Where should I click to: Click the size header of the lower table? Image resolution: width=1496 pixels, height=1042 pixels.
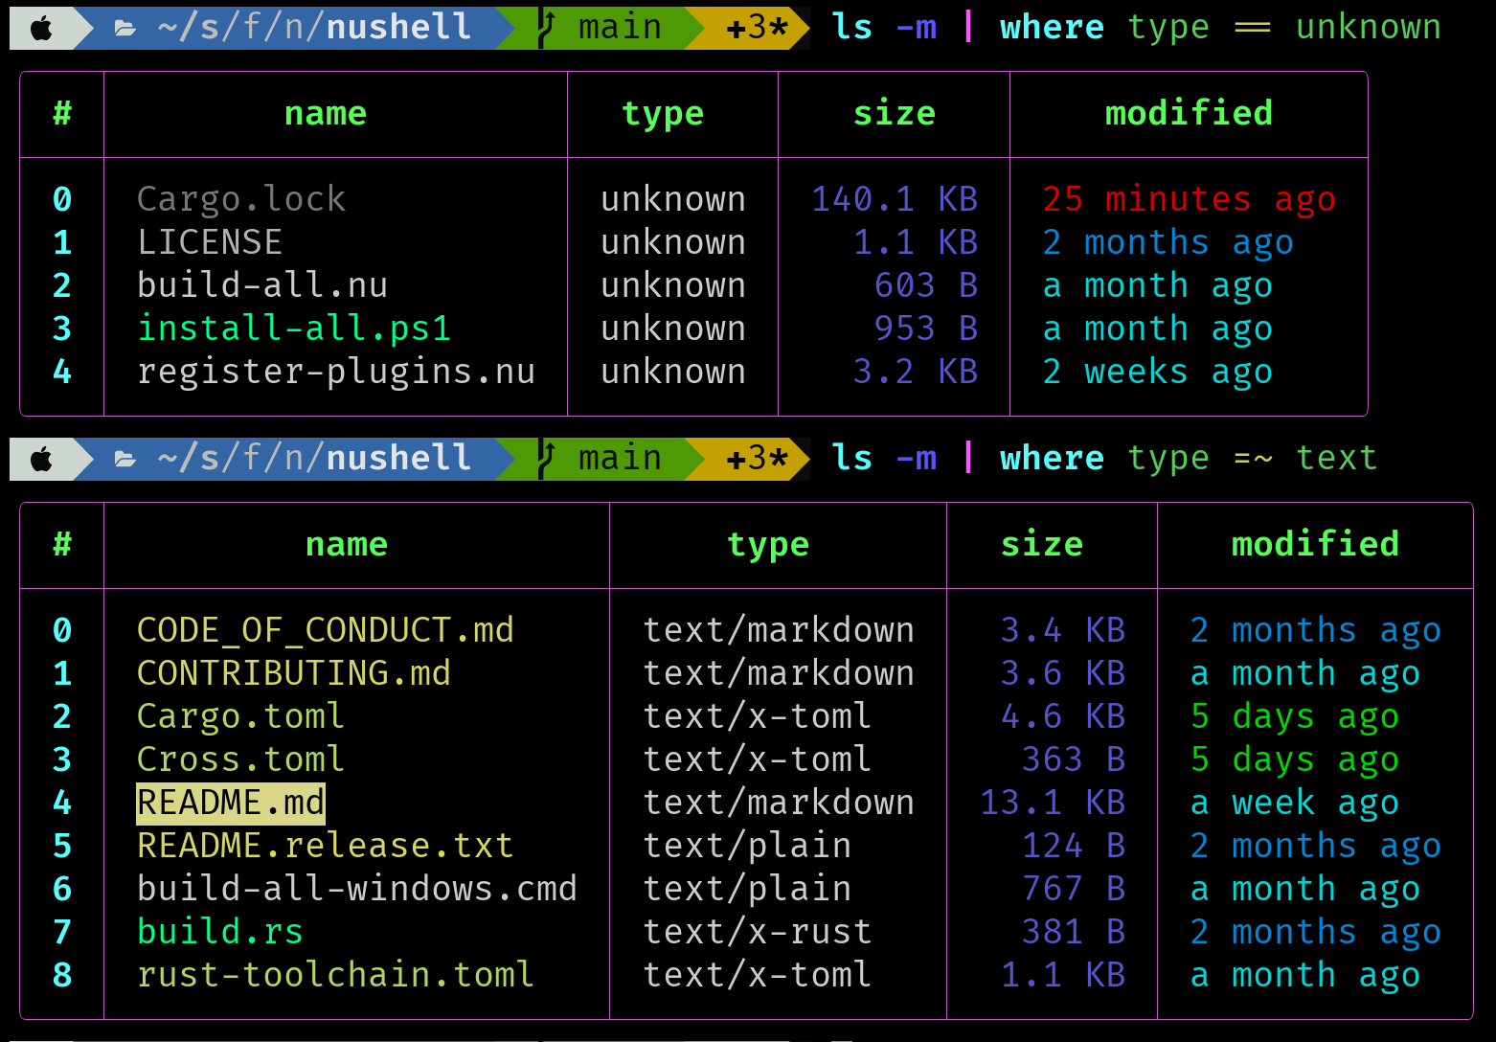tap(1041, 544)
